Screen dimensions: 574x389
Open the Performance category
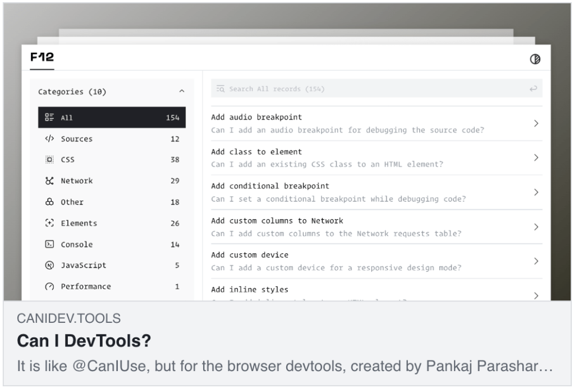tap(85, 286)
